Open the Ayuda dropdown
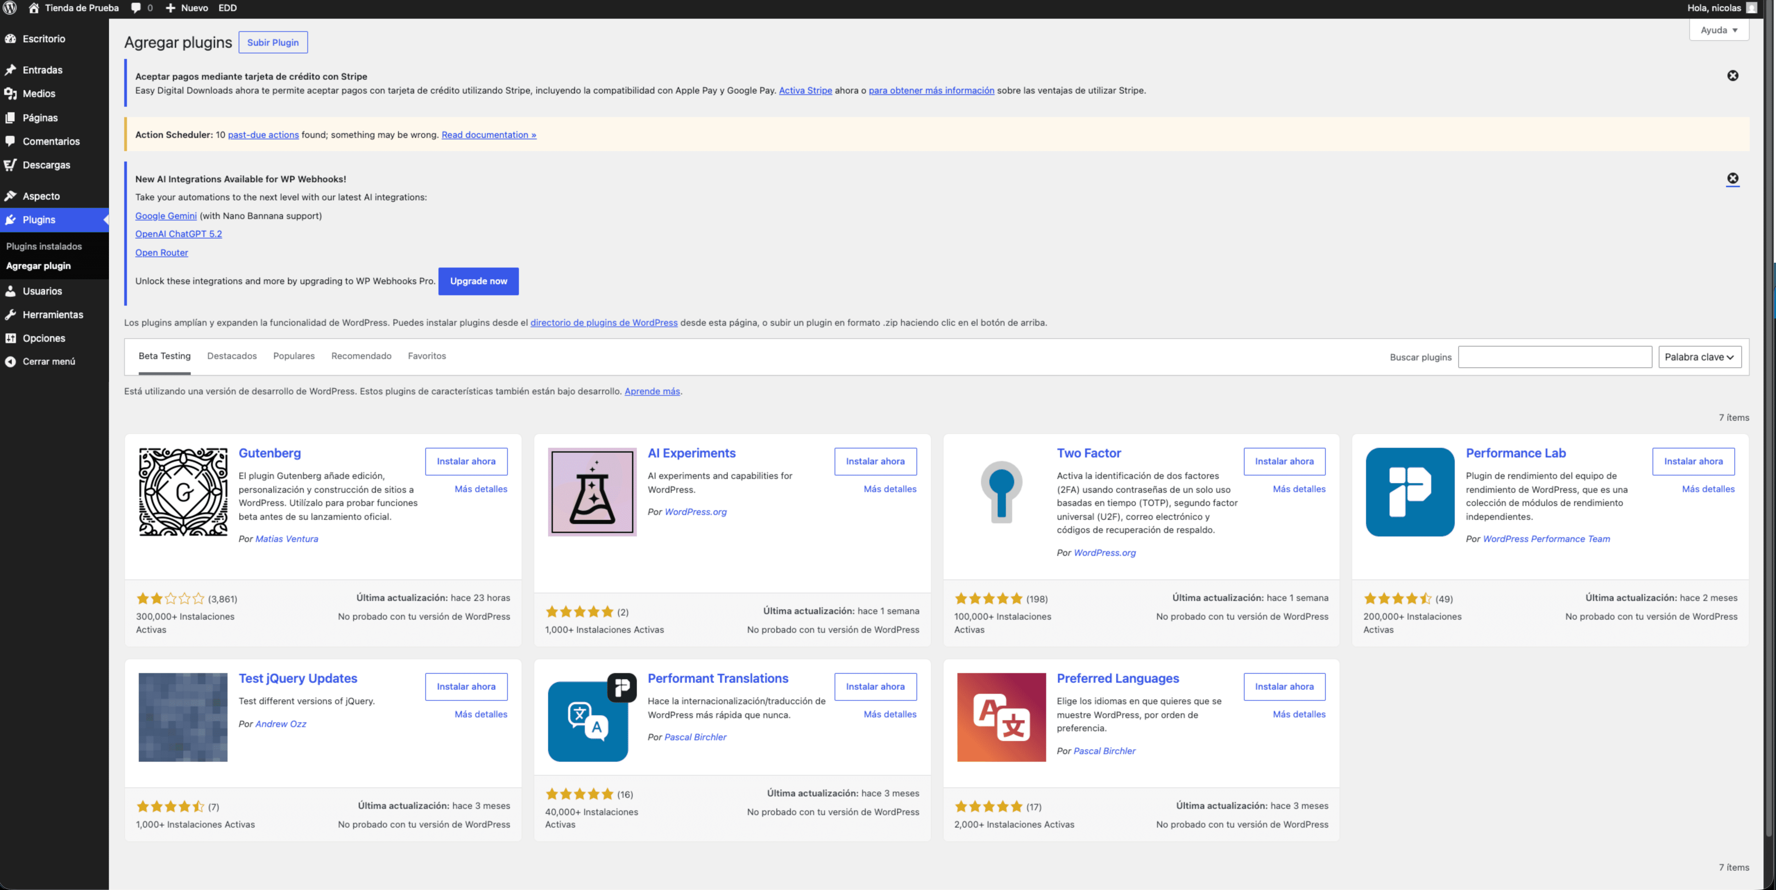This screenshot has height=890, width=1776. click(1719, 29)
